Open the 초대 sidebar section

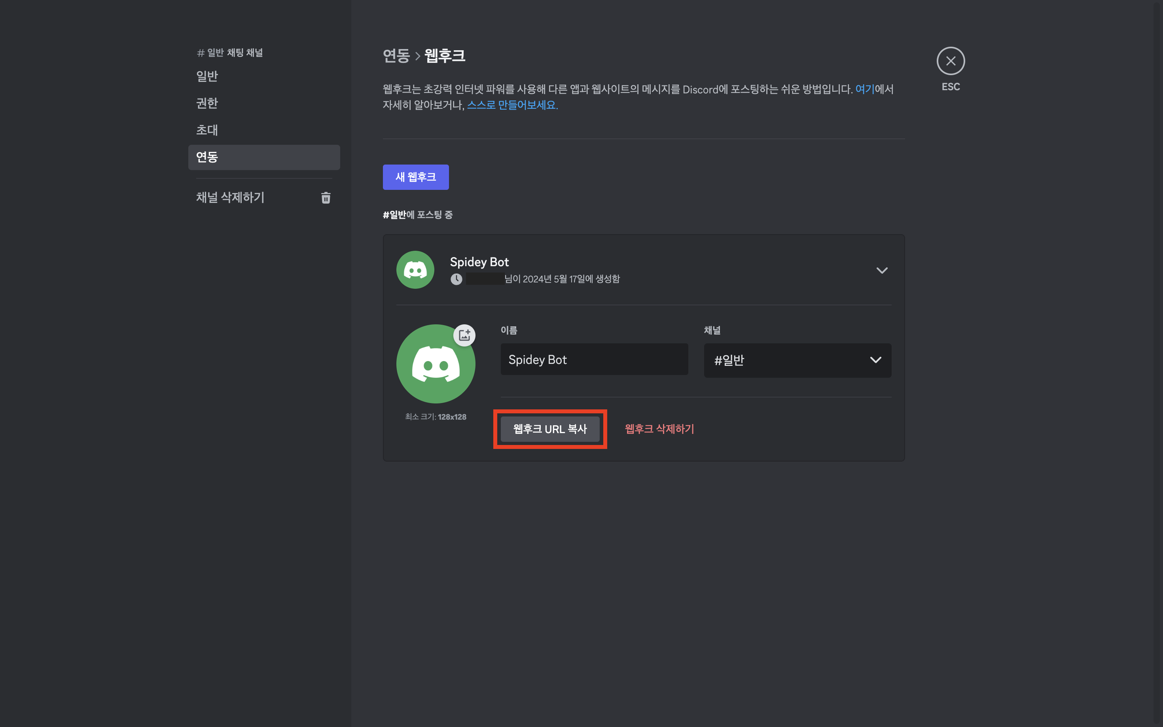click(207, 130)
